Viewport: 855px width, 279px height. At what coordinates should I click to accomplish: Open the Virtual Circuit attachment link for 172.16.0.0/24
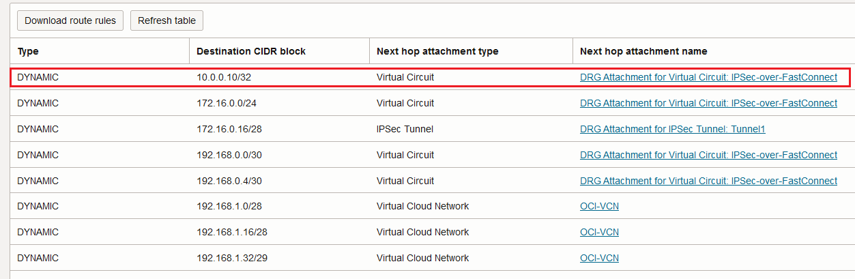click(708, 103)
